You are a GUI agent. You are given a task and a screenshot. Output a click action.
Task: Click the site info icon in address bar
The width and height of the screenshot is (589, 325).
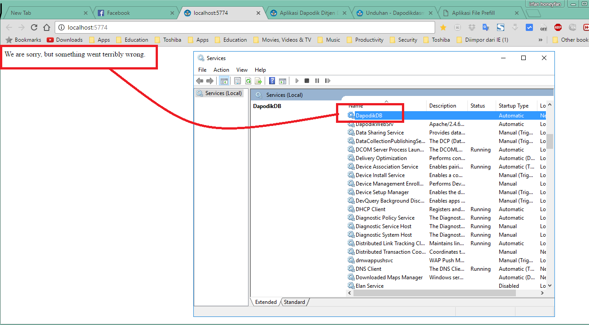point(62,27)
